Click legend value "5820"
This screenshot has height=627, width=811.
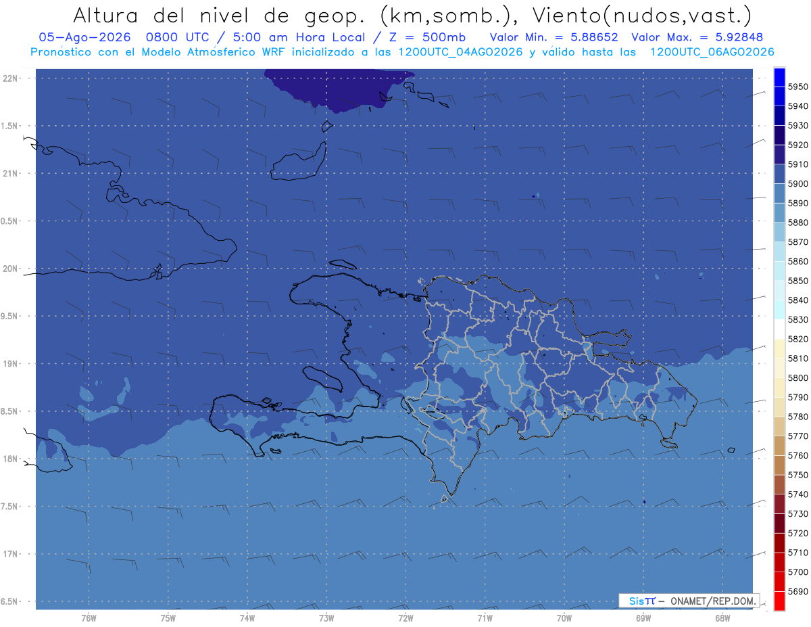point(797,339)
